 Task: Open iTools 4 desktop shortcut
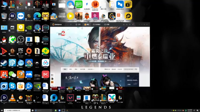click(x=4, y=87)
